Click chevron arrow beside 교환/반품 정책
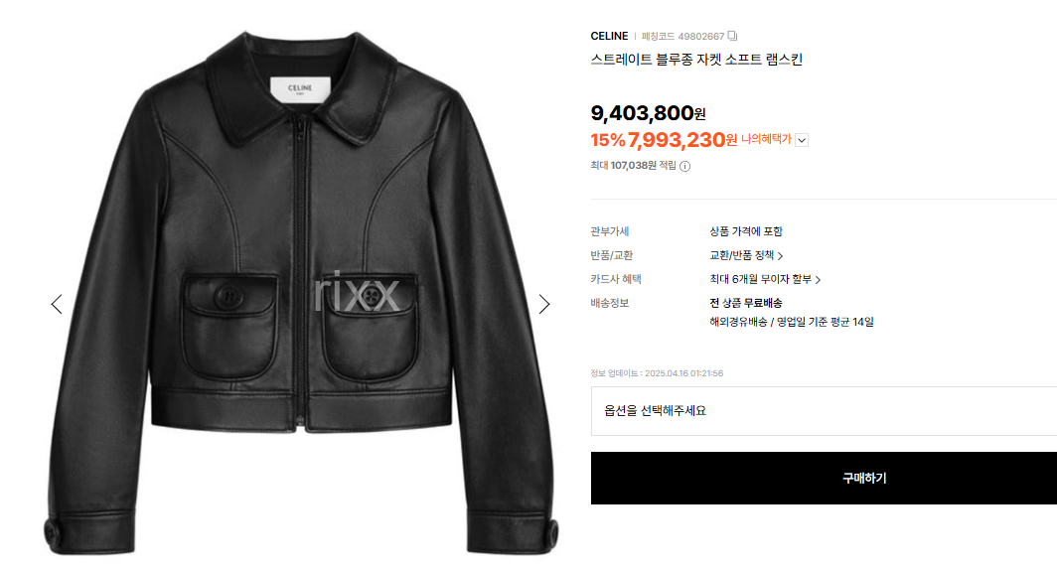The image size is (1057, 571). coord(780,256)
